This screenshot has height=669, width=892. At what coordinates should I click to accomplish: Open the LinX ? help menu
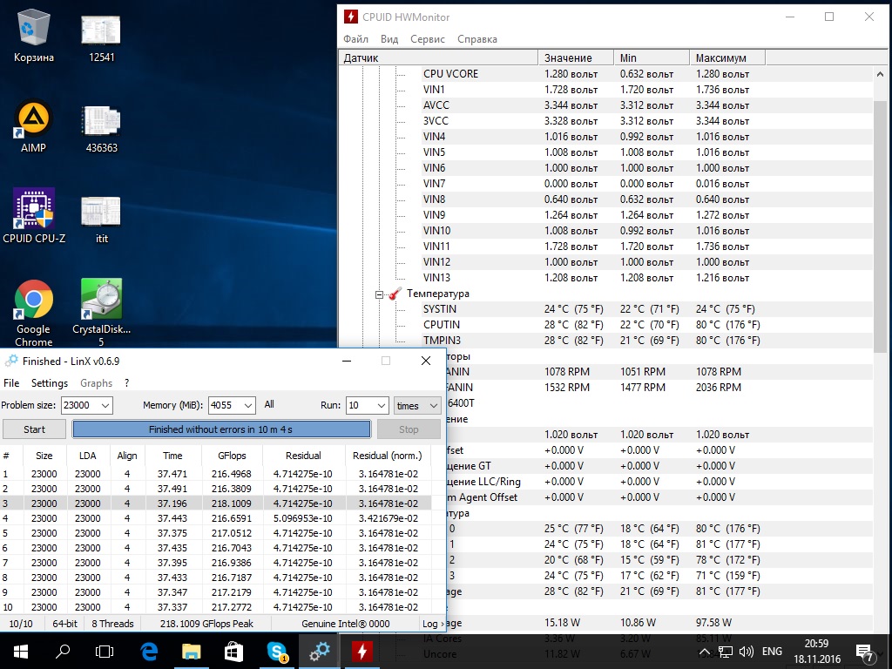[127, 383]
